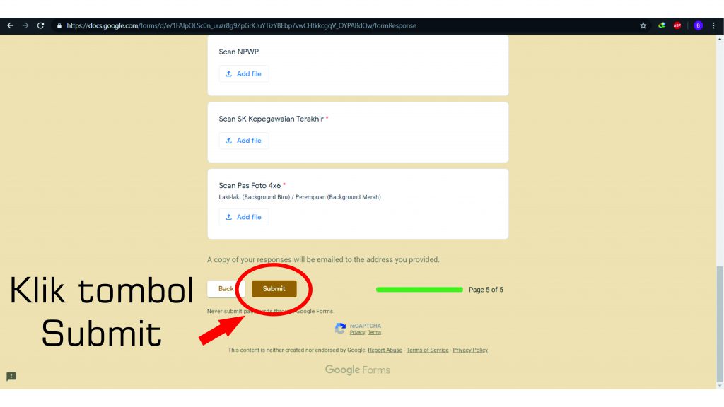The height and width of the screenshot is (407, 724).
Task: Add file for Scan Pas Foto 4x6
Action: pyautogui.click(x=244, y=217)
